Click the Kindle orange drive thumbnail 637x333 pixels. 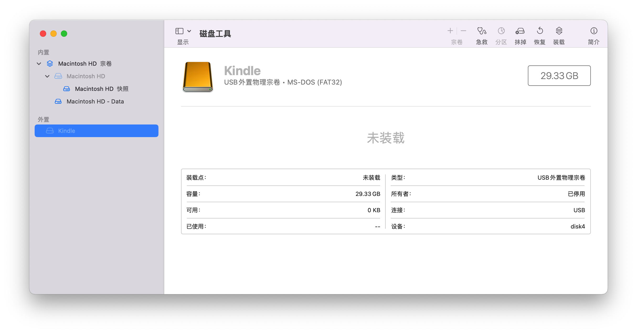point(198,77)
